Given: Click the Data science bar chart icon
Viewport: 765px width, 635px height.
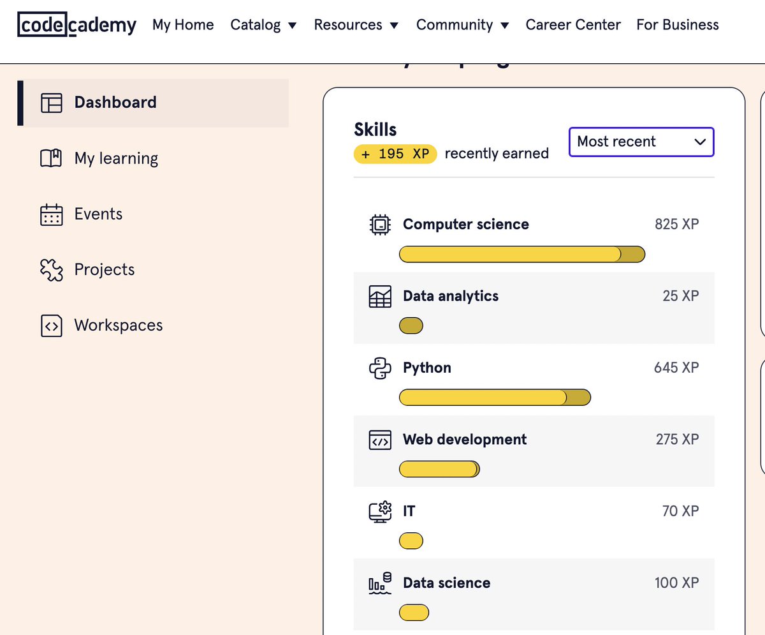Looking at the screenshot, I should click(x=380, y=583).
